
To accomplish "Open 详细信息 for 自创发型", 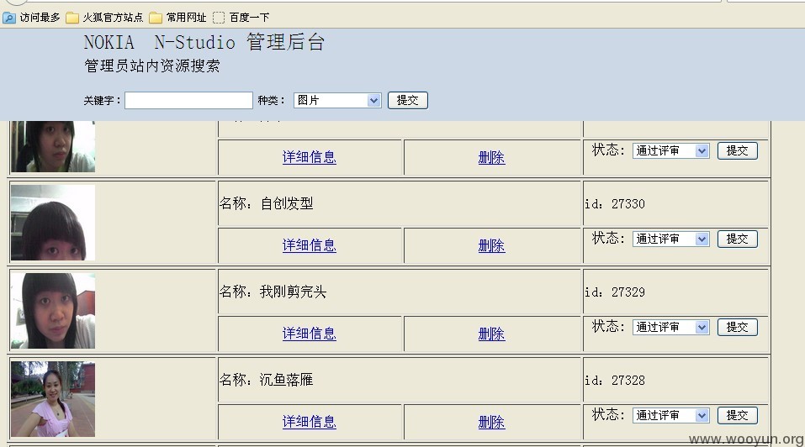I will tap(309, 245).
